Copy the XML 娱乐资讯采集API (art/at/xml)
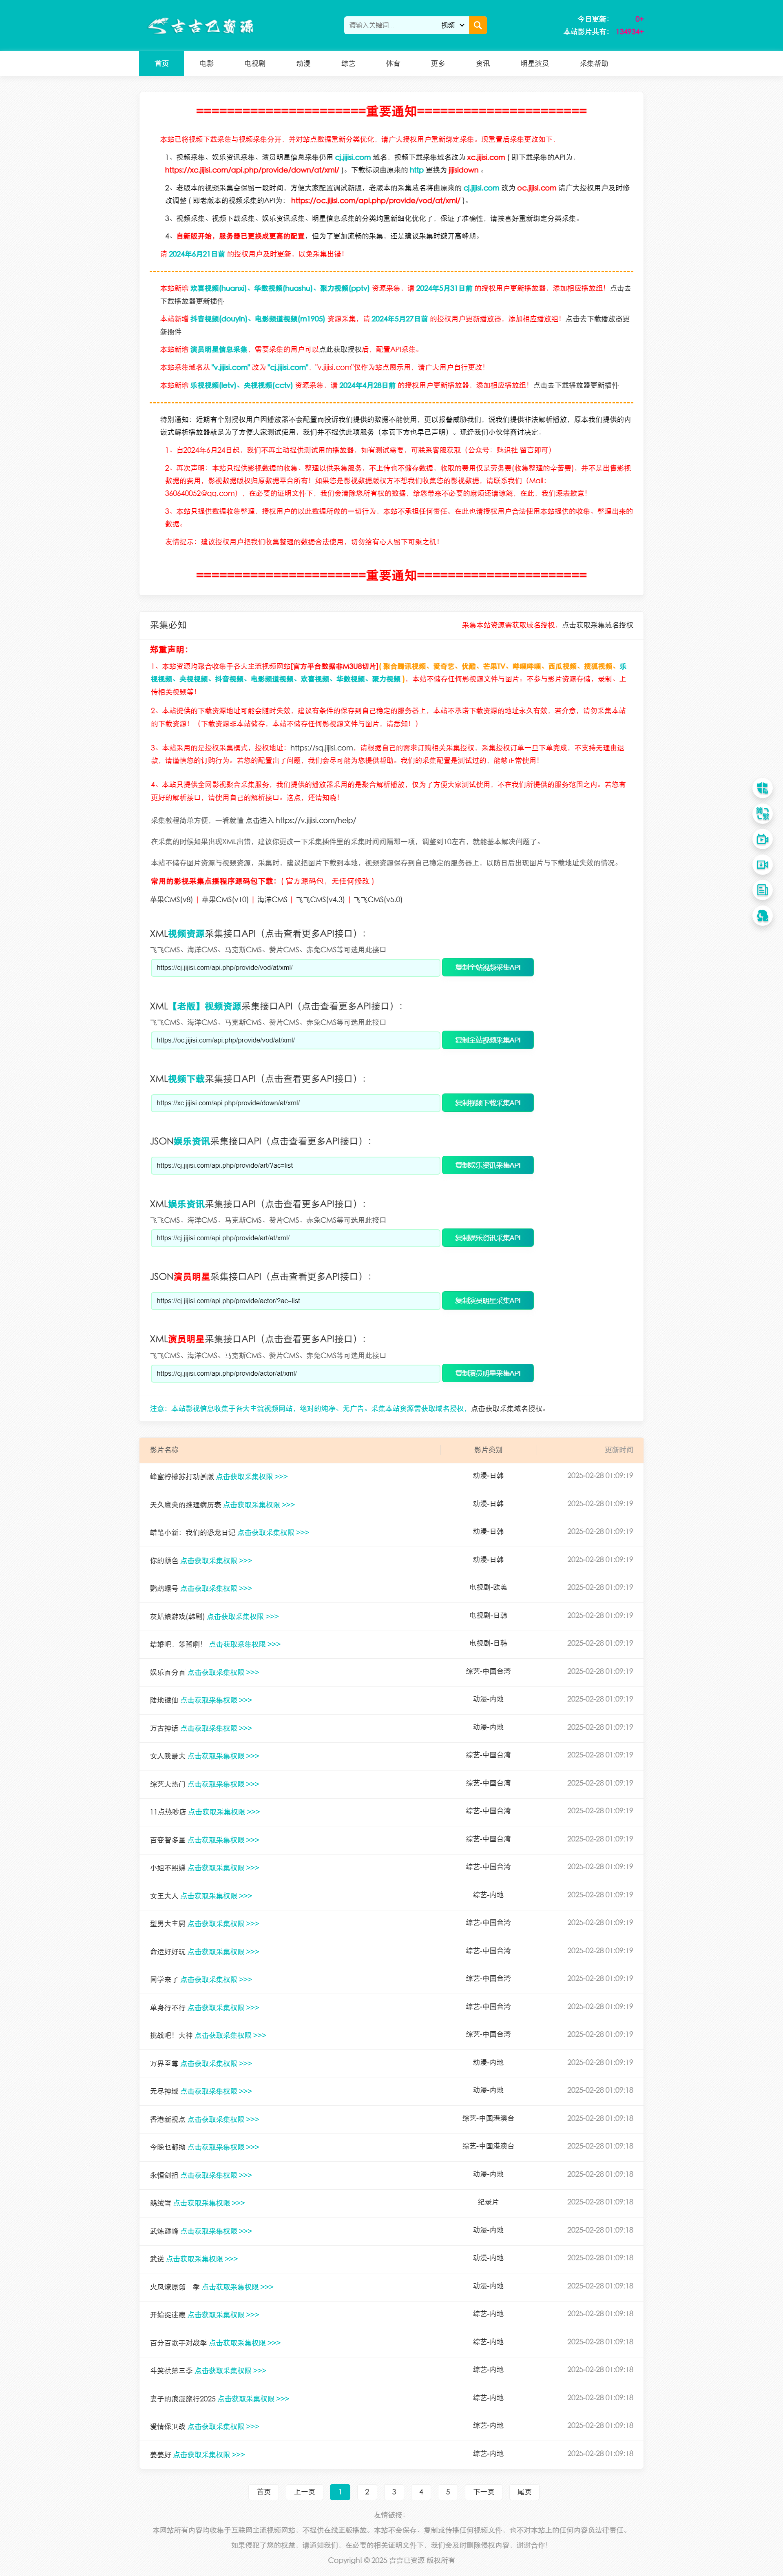This screenshot has width=783, height=2576. pyautogui.click(x=488, y=1238)
